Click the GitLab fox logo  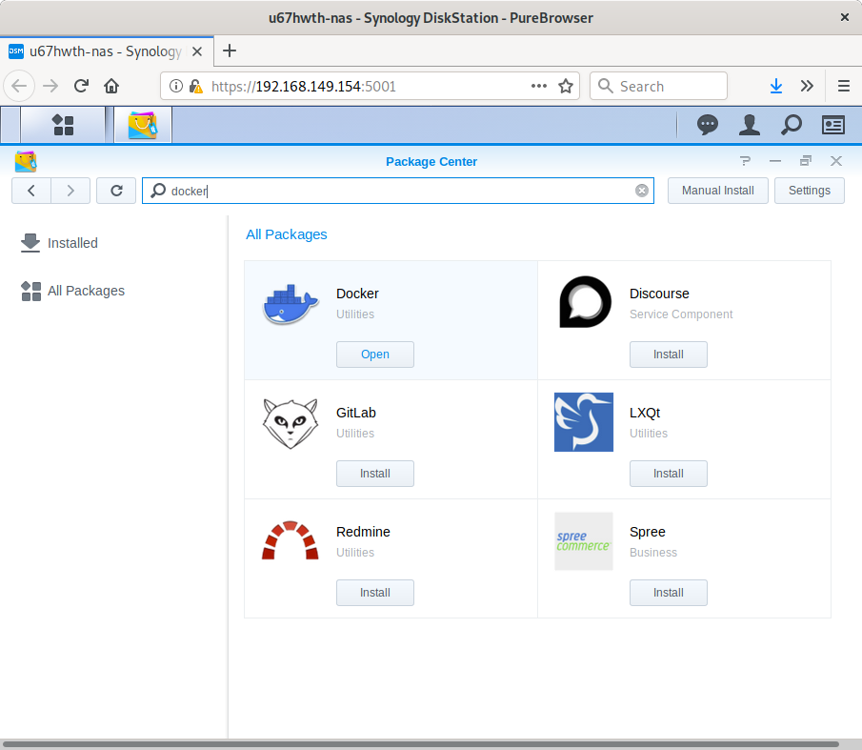[x=291, y=423]
